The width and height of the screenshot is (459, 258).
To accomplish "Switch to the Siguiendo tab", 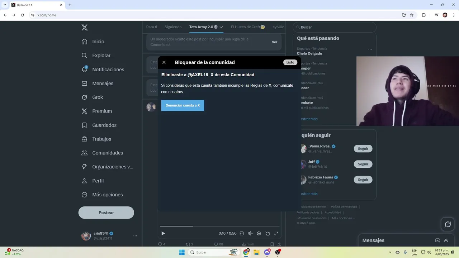I will coord(173,27).
